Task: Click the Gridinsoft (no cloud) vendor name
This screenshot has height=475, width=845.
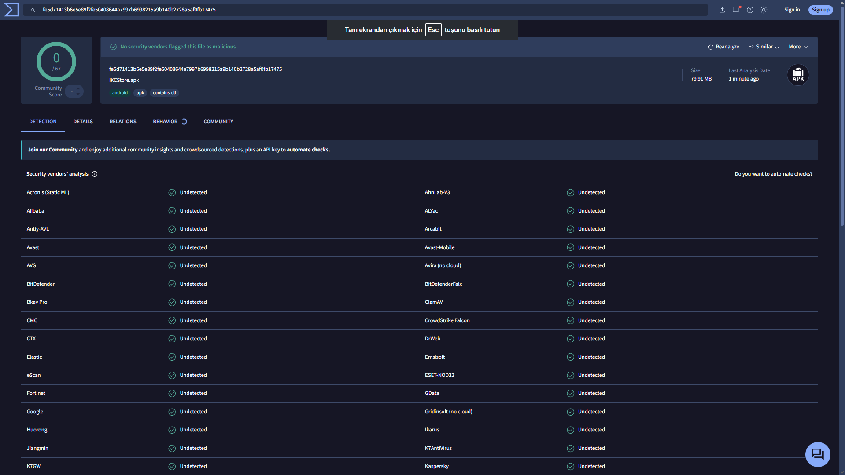Action: point(449,412)
